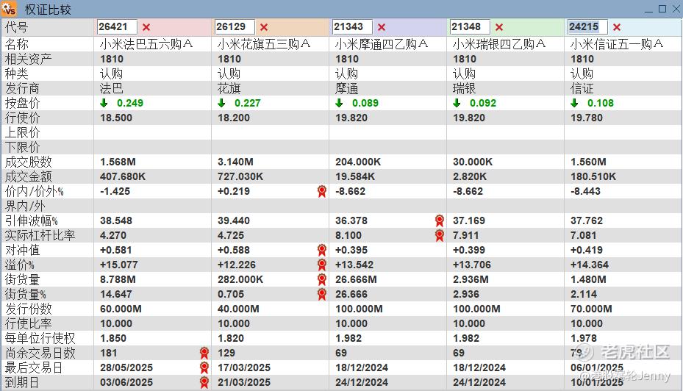Click the gearing value 7.911
This screenshot has width=683, height=391.
tap(465, 236)
